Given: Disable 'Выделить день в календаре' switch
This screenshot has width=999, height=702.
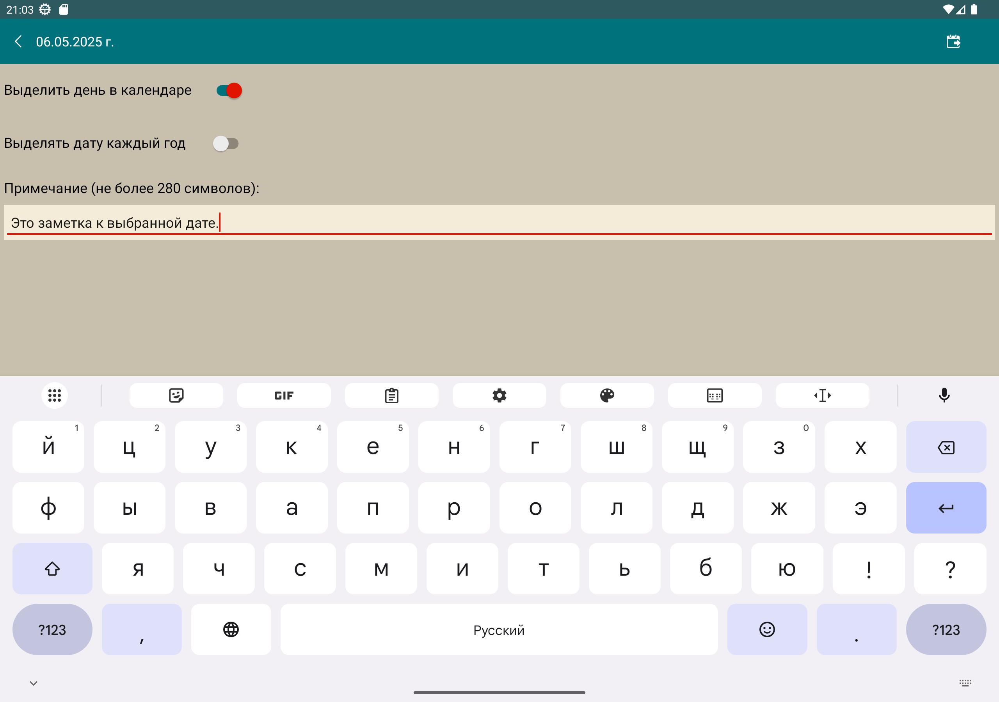Looking at the screenshot, I should pos(229,90).
